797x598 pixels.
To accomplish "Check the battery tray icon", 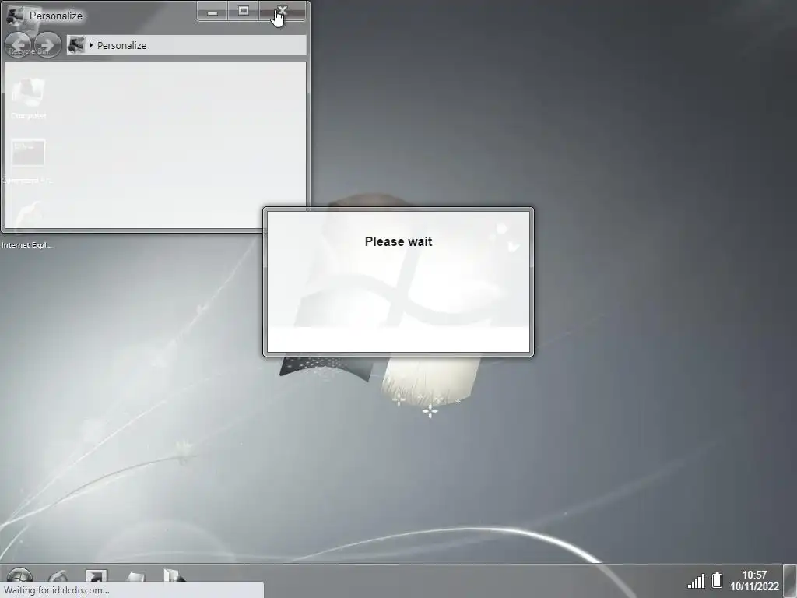I will pos(717,580).
